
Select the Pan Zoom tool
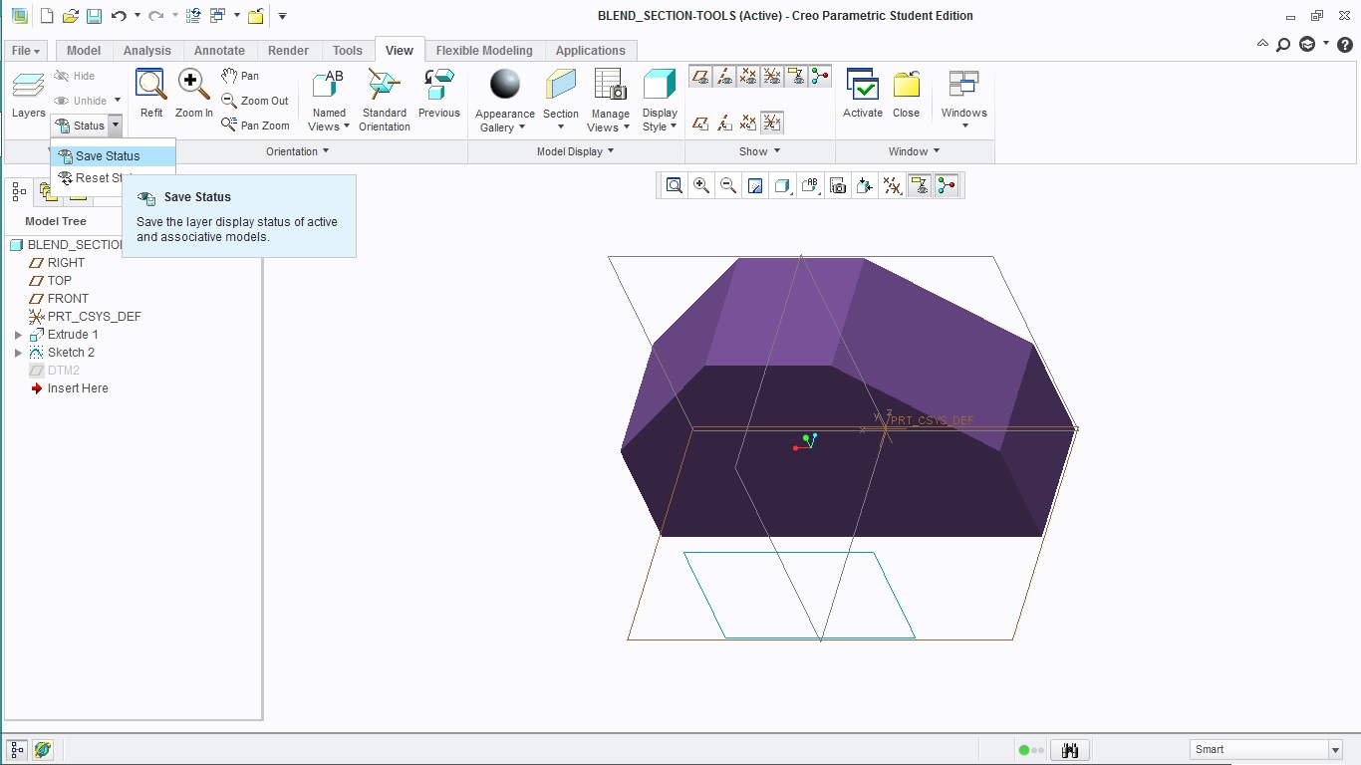255,126
